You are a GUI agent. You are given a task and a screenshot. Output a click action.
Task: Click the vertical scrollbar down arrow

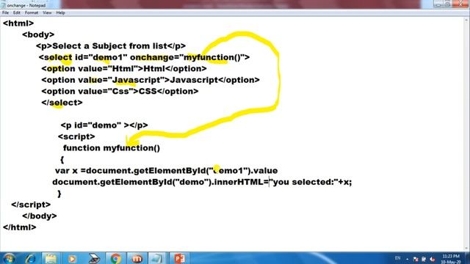[467, 248]
